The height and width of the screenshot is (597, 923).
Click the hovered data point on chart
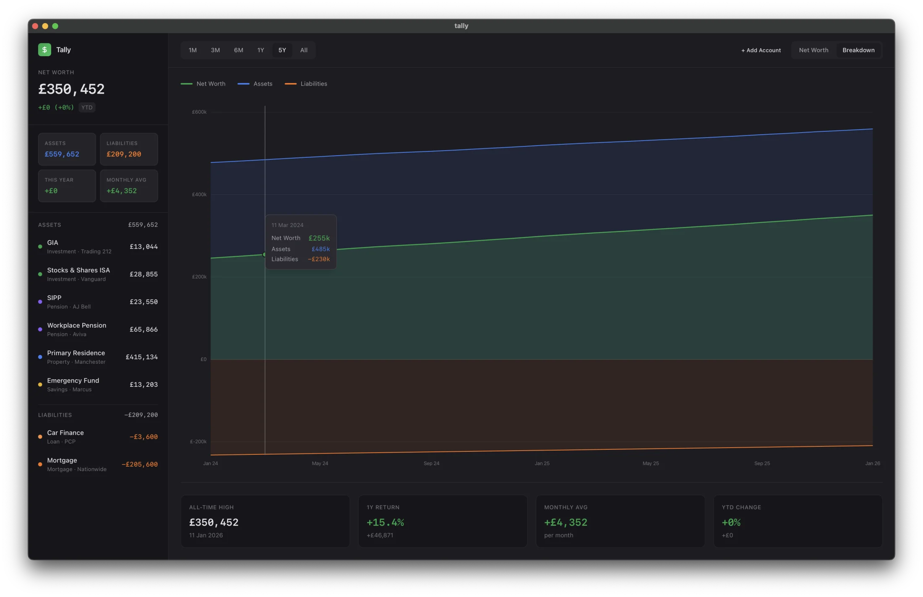click(x=264, y=255)
